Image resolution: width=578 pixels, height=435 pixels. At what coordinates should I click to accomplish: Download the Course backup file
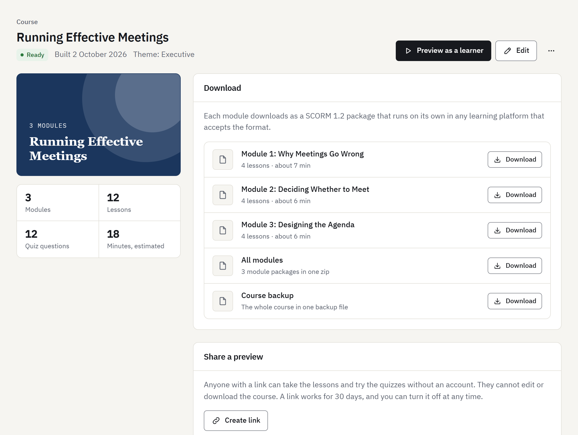pos(515,301)
